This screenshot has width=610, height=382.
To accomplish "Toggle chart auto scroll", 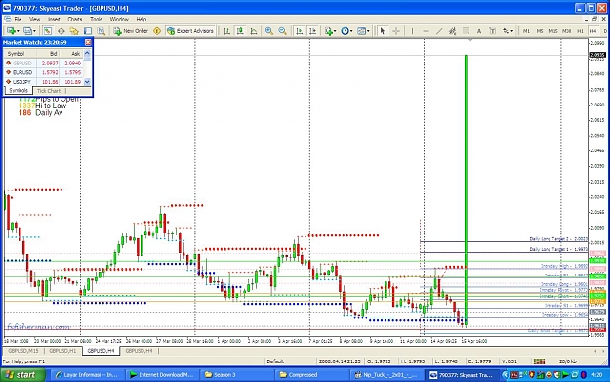I will click(x=300, y=31).
